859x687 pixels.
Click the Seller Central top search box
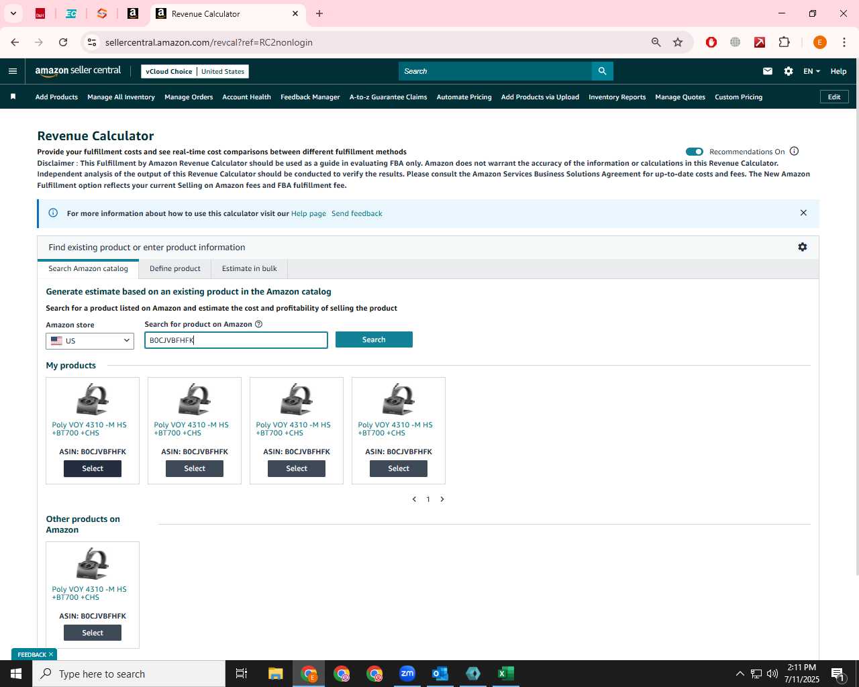tap(495, 71)
